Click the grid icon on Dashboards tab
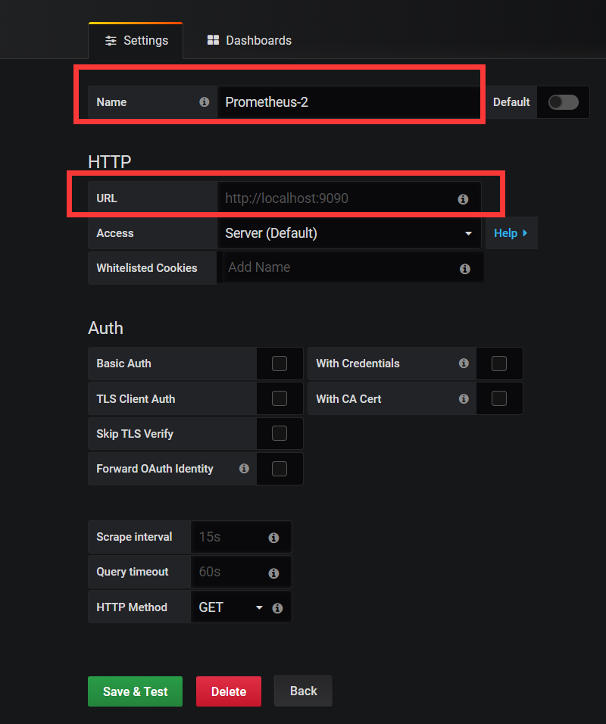 [x=213, y=40]
